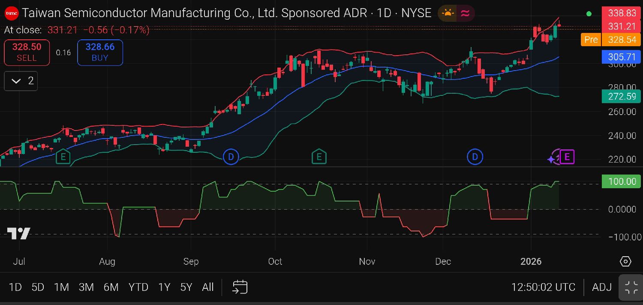The image size is (643, 305).
Task: Exit fullscreen using the collapse-arrows icon
Action: (x=631, y=287)
